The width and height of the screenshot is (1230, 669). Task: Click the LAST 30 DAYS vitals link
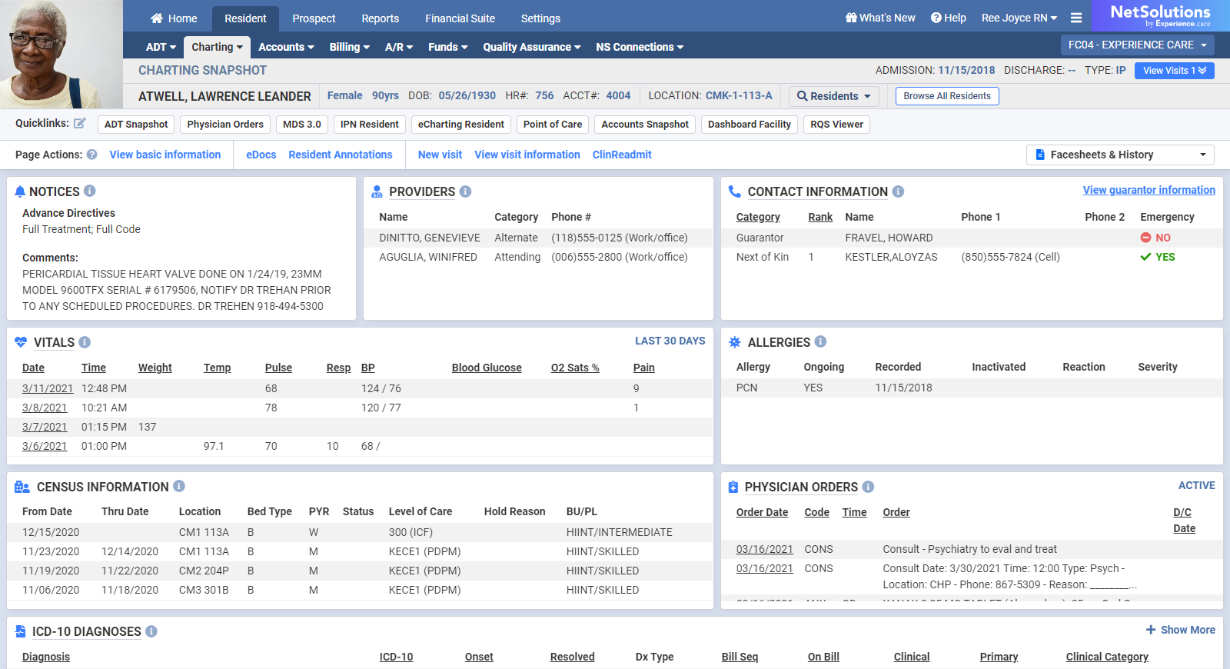pyautogui.click(x=670, y=341)
